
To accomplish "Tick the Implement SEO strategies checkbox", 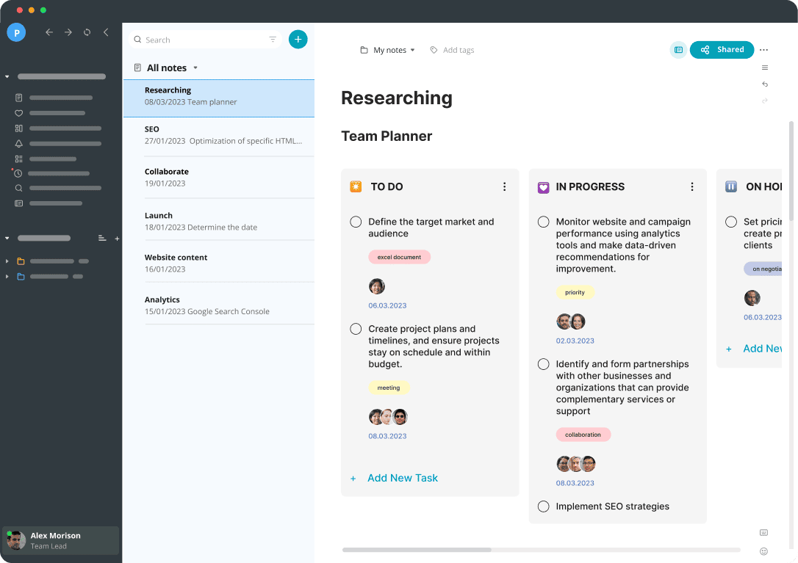I will point(544,506).
